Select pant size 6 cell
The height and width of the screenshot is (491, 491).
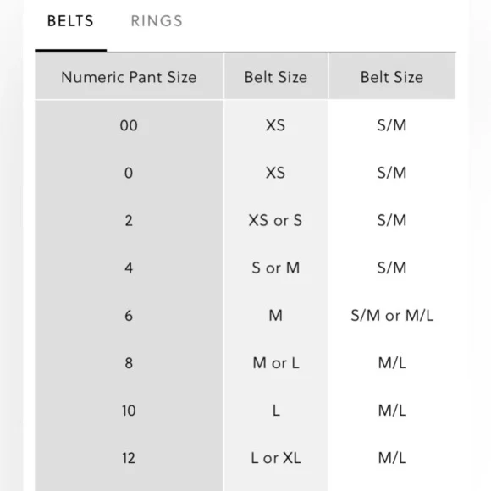tap(129, 315)
